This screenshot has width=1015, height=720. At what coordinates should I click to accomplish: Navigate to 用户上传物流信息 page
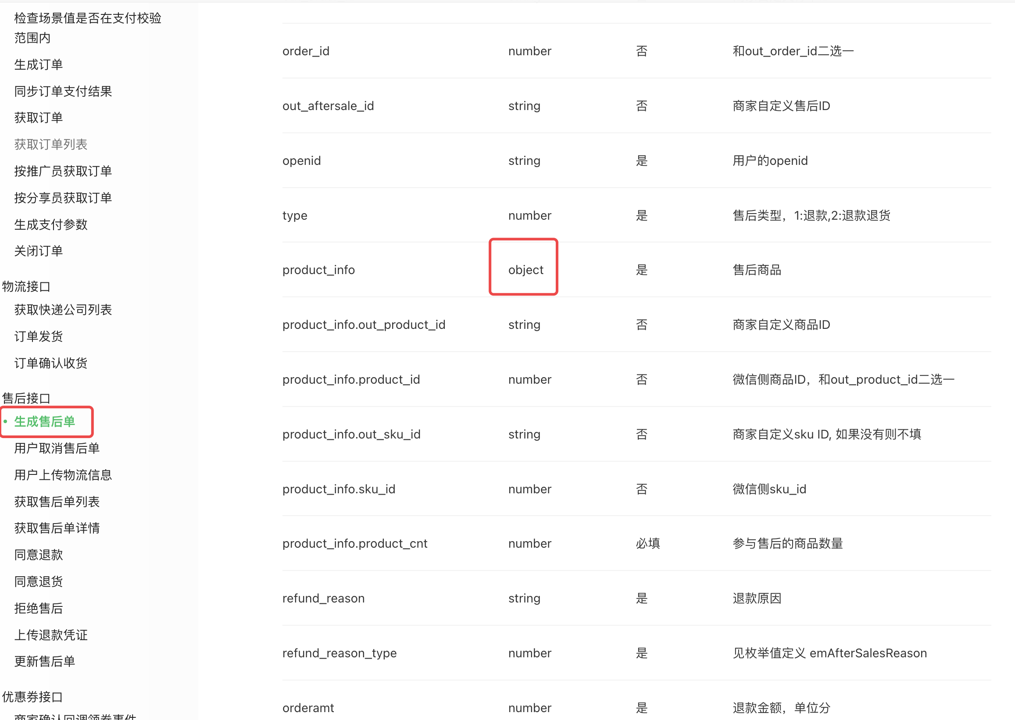point(63,475)
